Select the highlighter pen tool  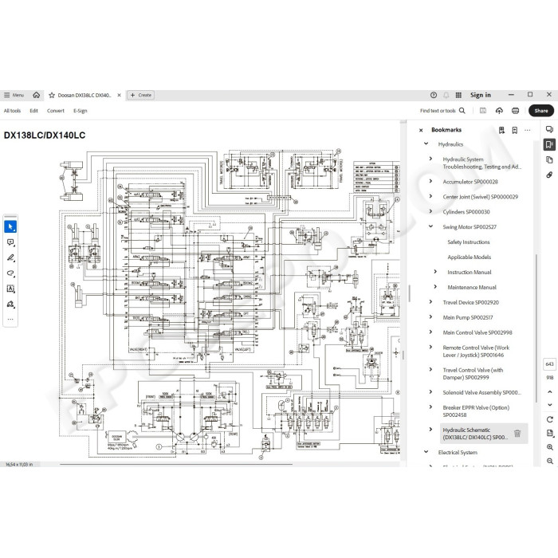tap(10, 257)
